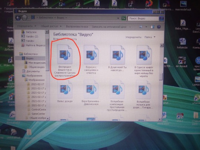Select "Загрузки" in navigation pane
Screen dimensions: 200x150
(31, 32)
